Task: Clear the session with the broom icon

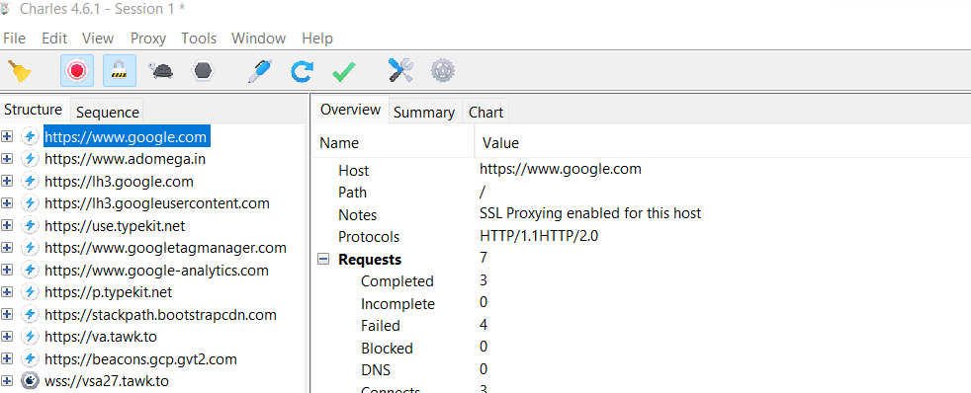Action: [20, 71]
